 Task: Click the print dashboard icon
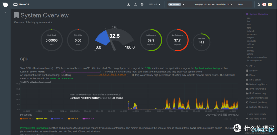(142, 5)
